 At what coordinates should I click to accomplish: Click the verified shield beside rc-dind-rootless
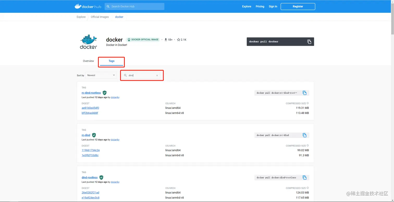(104, 93)
